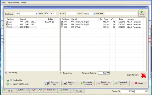Uncheck BBB row in the right accrual list

tap(62, 24)
